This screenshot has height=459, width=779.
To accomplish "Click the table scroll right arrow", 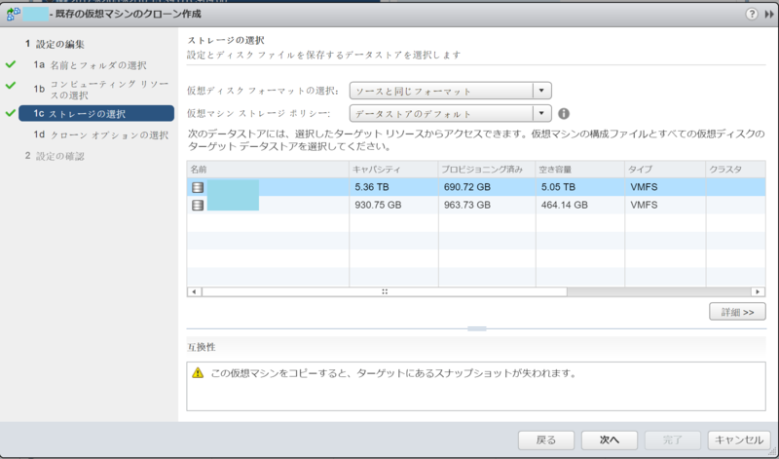I will point(758,292).
